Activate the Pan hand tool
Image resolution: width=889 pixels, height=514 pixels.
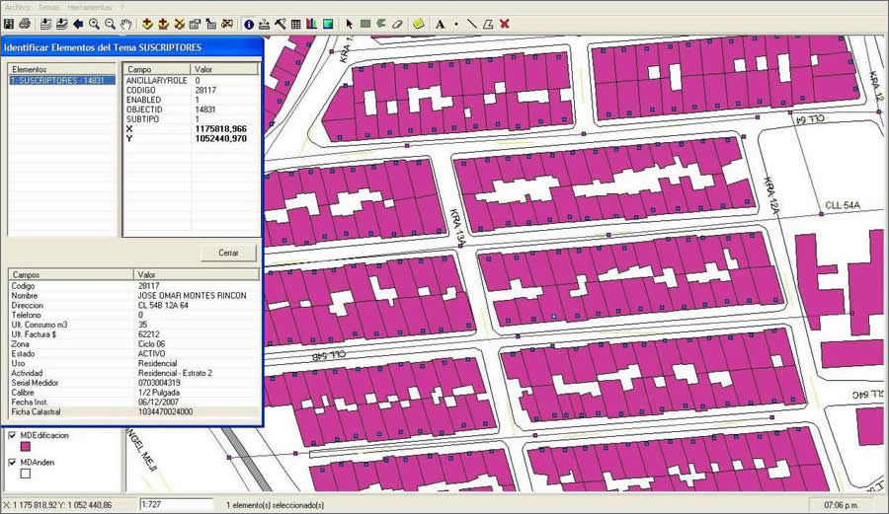point(125,23)
